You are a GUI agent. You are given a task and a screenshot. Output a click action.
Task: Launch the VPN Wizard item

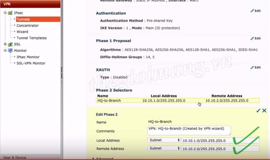[22, 32]
